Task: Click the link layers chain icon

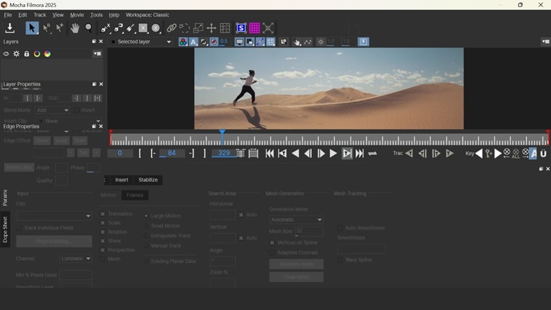Action: pyautogui.click(x=171, y=28)
